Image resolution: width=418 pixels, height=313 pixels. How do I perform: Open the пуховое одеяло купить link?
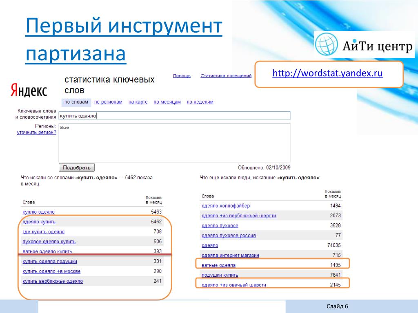[49, 242]
